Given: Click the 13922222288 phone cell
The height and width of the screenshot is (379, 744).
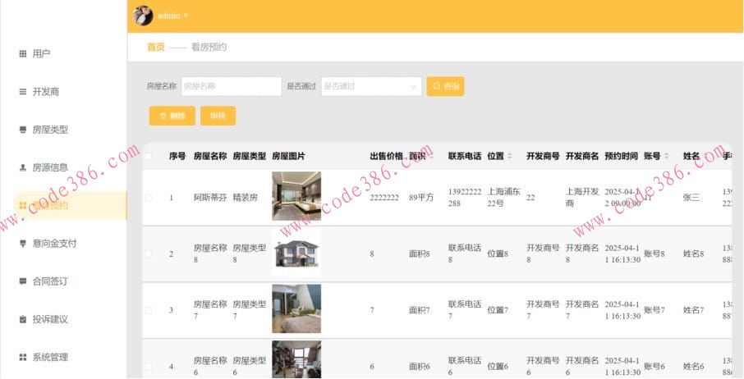Looking at the screenshot, I should coord(465,198).
